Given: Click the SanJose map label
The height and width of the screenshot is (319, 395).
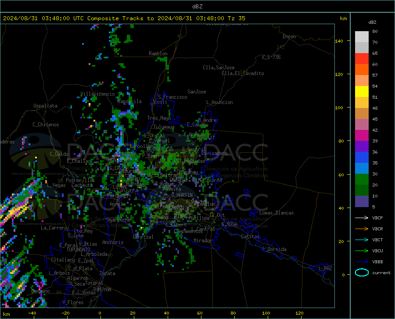Looking at the screenshot, I should [x=197, y=92].
